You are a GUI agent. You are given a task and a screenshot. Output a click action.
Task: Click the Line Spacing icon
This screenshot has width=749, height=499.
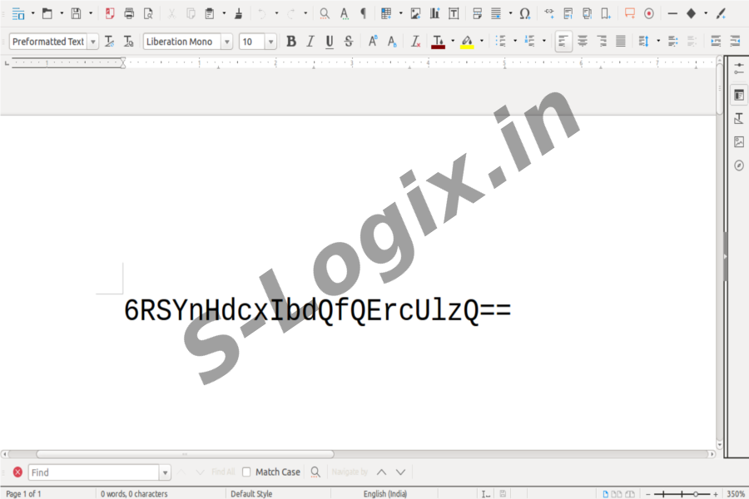point(643,42)
